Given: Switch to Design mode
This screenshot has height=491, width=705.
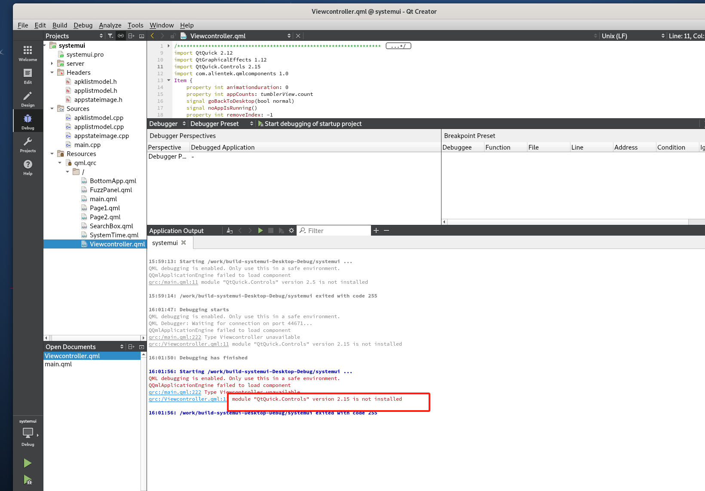Looking at the screenshot, I should (28, 99).
